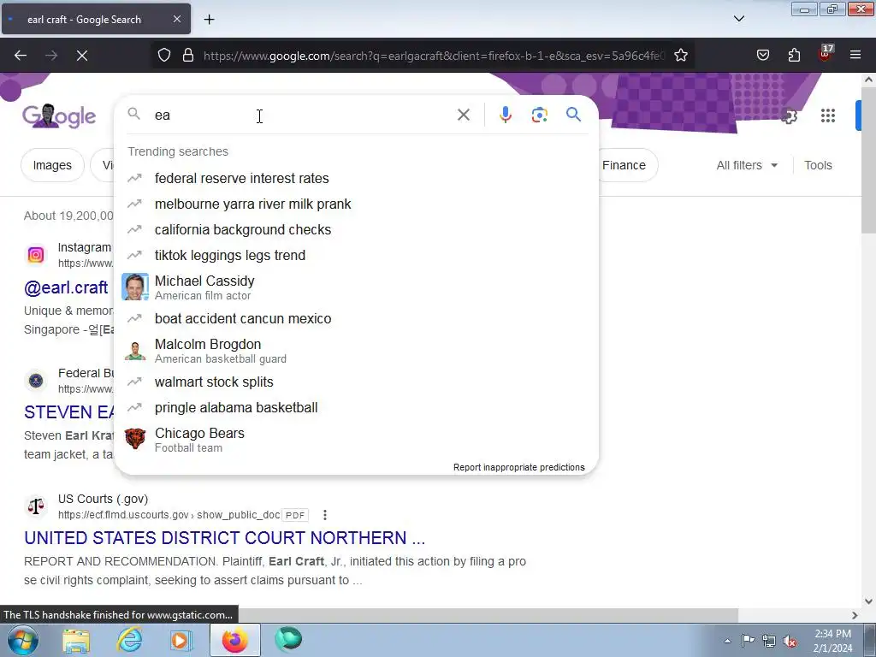This screenshot has width=876, height=657.
Task: Click the Firefox taskbar icon
Action: point(235,640)
